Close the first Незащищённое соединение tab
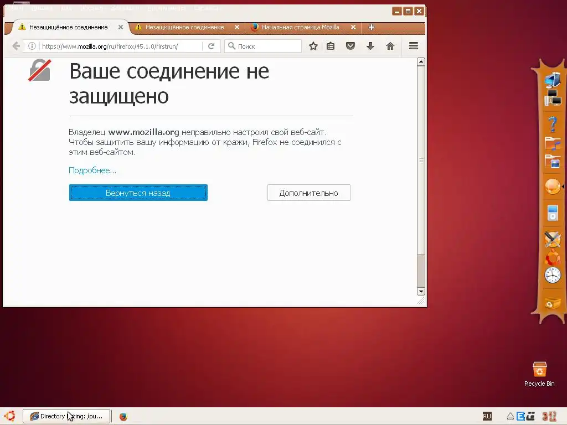The height and width of the screenshot is (425, 567). coord(121,27)
